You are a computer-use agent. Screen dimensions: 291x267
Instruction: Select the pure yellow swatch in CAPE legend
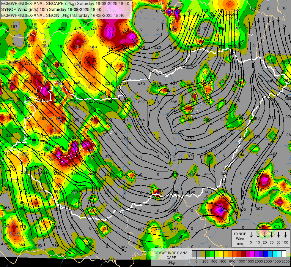coord(221,254)
